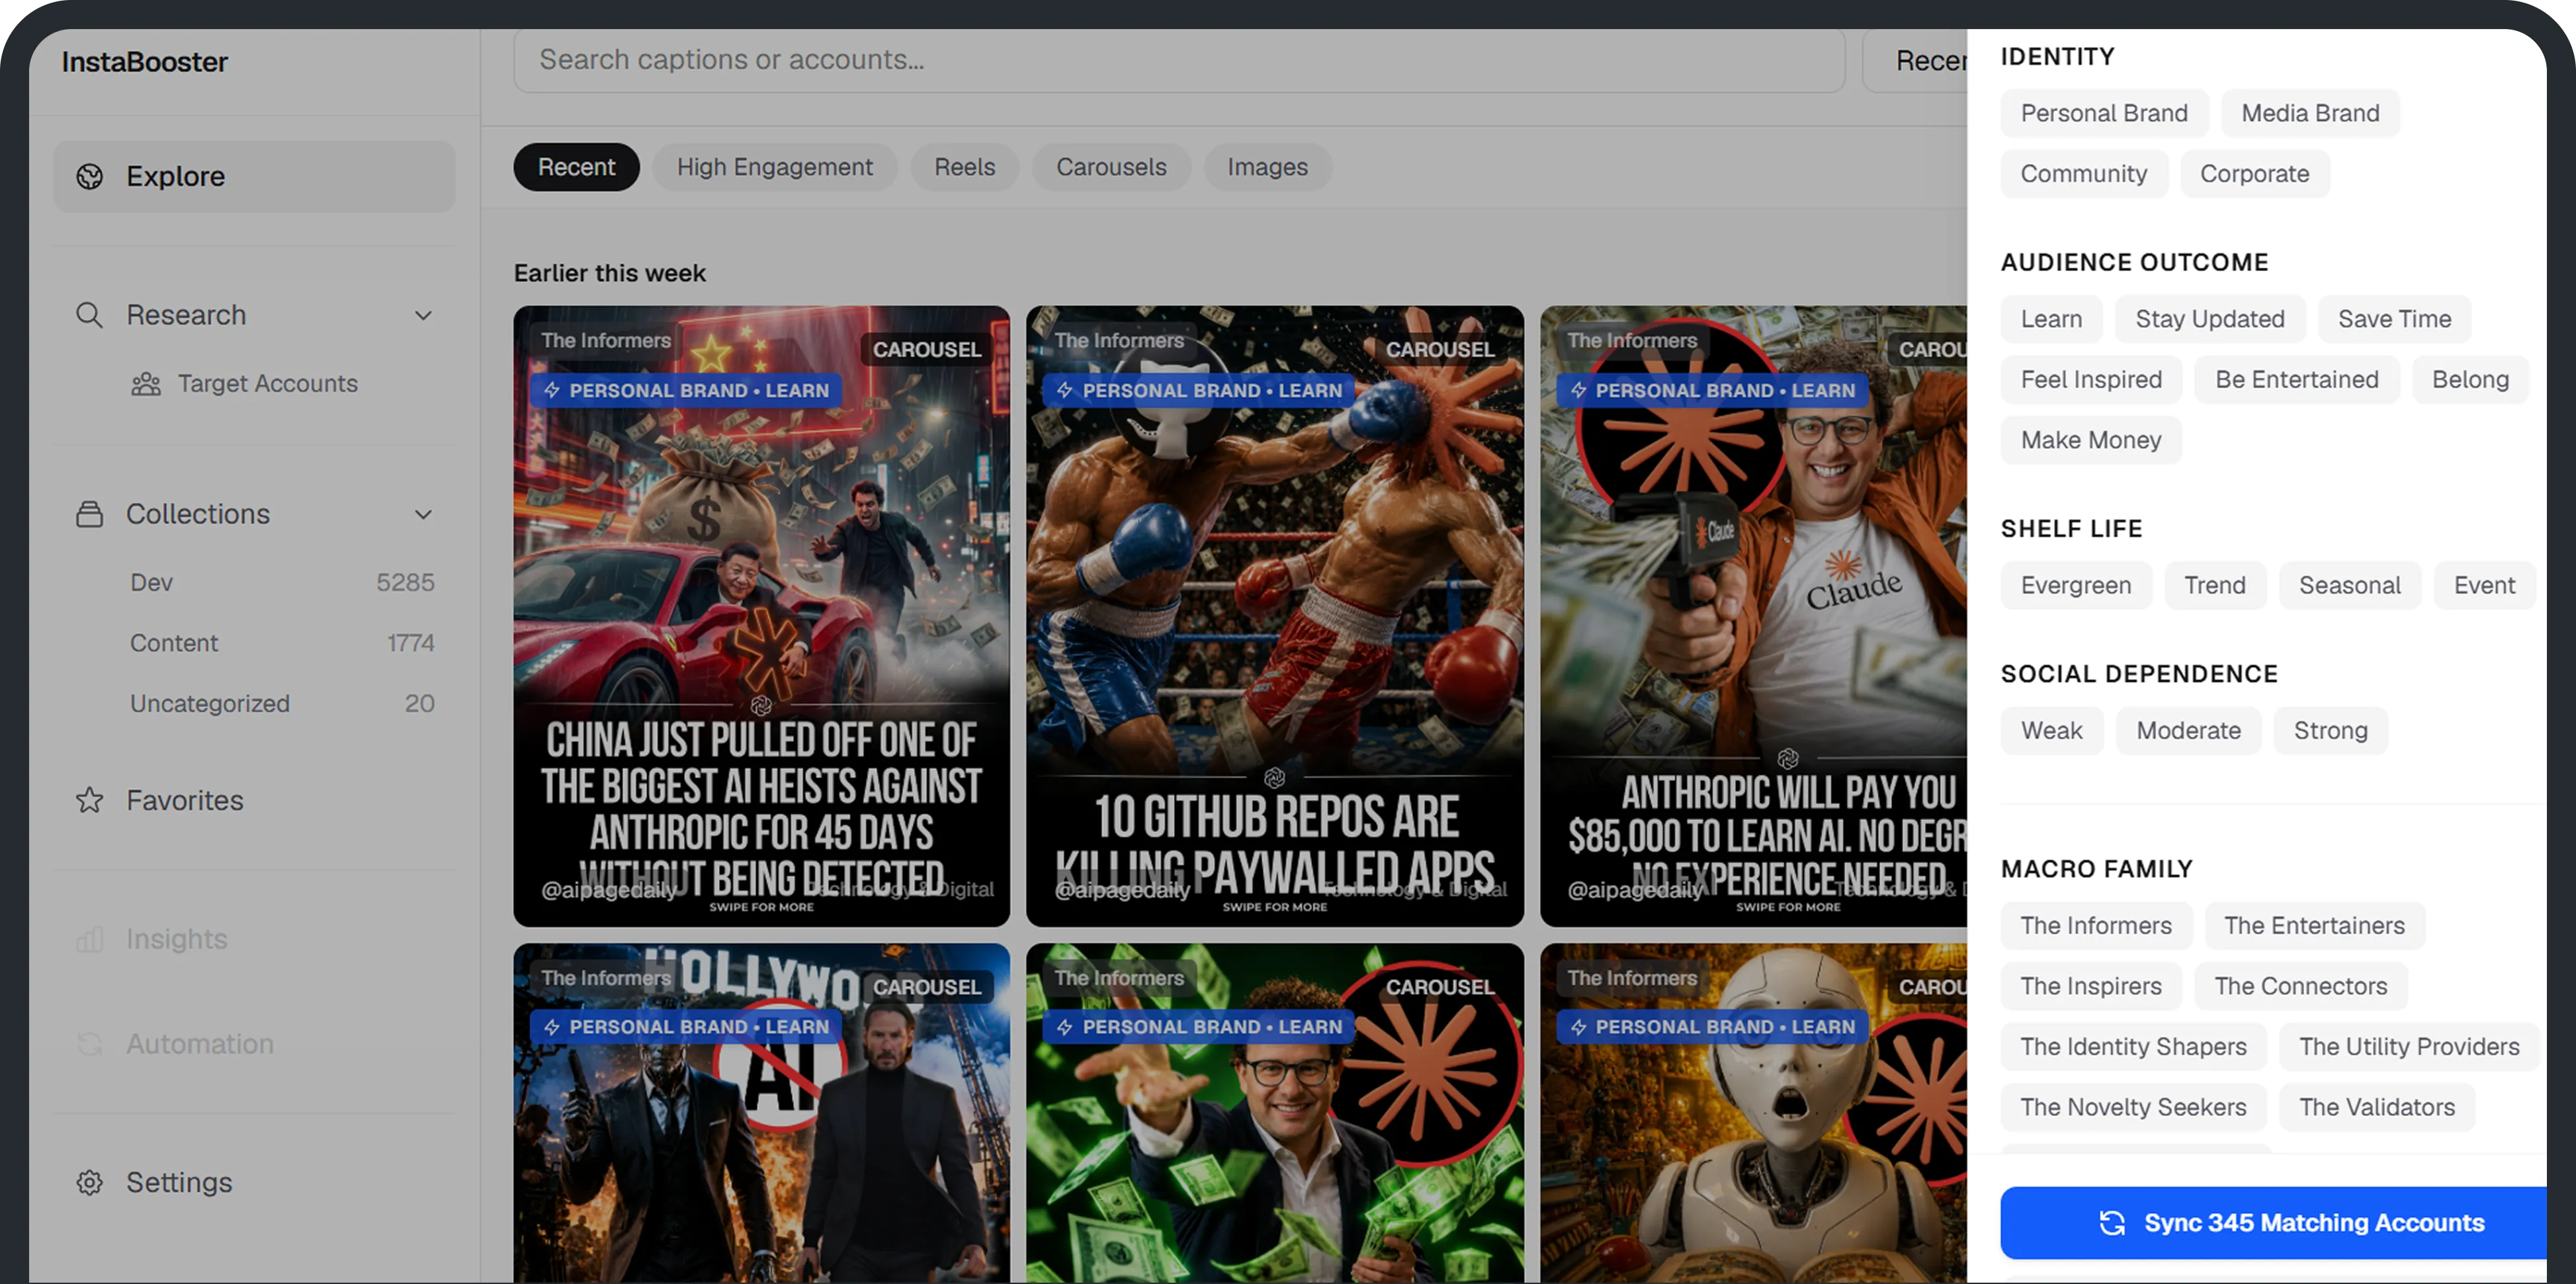The width and height of the screenshot is (2576, 1284).
Task: Click the Target Accounts people icon
Action: 146,383
